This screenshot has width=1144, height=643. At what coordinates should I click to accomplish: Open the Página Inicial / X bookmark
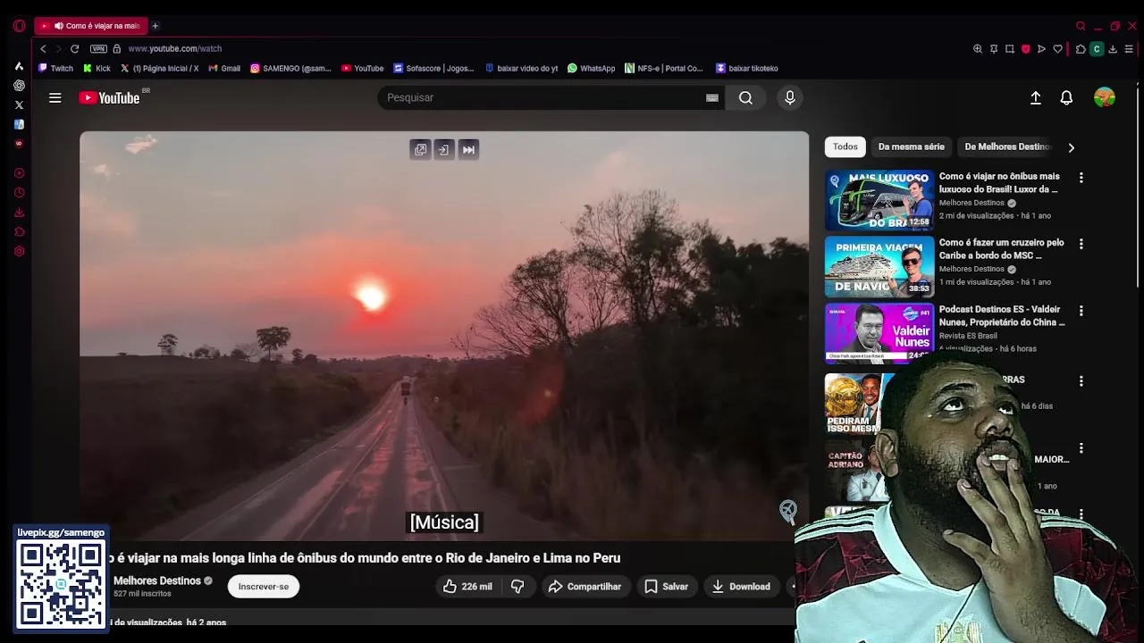click(x=160, y=69)
